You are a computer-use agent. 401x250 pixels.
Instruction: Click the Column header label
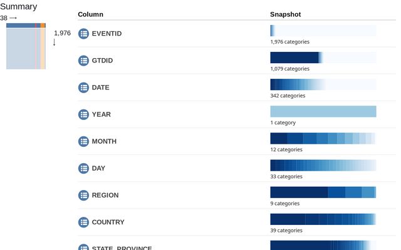coord(91,14)
